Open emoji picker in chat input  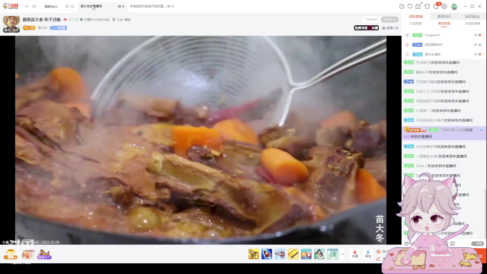coord(406,244)
